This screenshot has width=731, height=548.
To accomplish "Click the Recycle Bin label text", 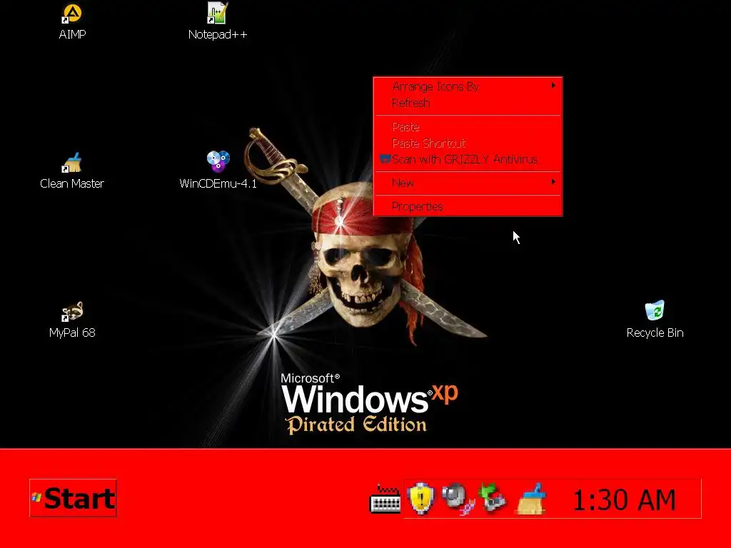I will 655,333.
